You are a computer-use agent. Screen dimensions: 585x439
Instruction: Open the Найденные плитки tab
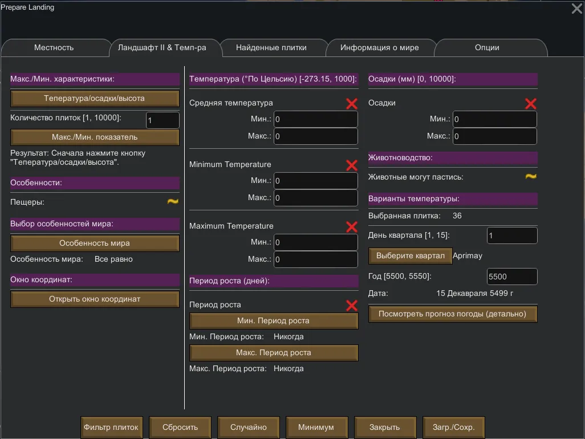point(271,48)
